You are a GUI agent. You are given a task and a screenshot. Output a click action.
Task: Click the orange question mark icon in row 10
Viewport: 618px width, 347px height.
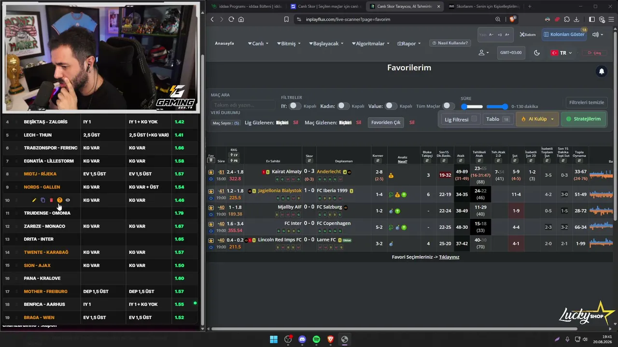pyautogui.click(x=59, y=200)
